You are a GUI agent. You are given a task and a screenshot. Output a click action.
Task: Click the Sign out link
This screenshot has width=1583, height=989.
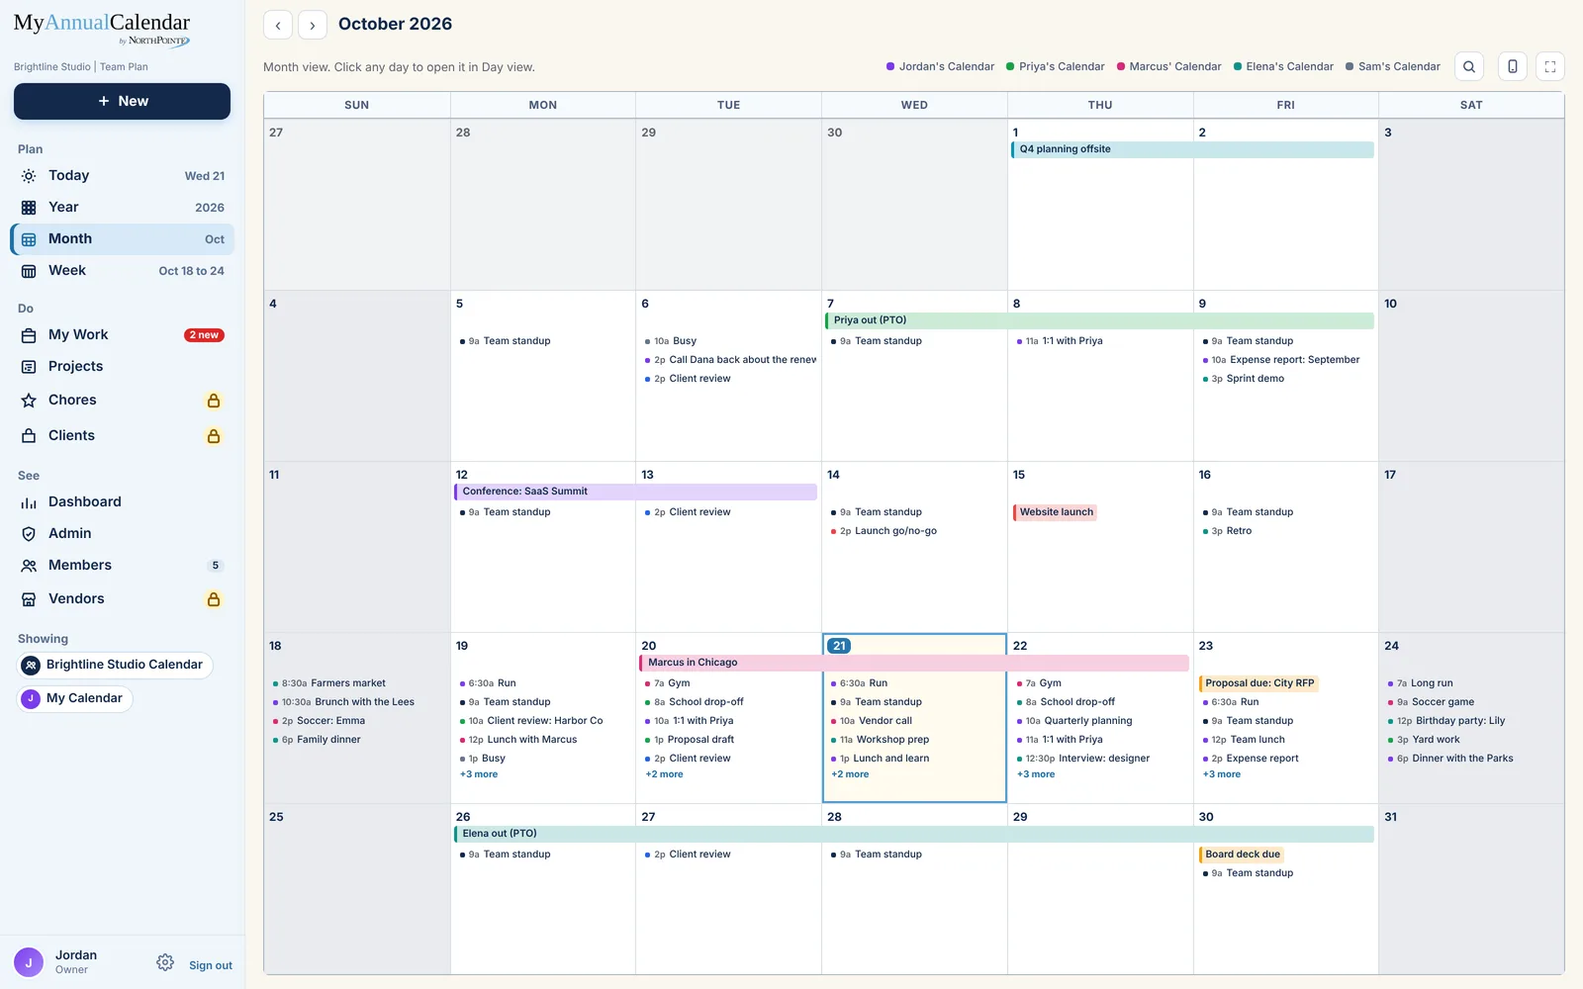pos(211,966)
